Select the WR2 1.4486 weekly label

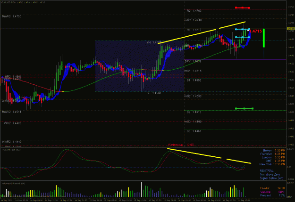[x=13, y=123]
